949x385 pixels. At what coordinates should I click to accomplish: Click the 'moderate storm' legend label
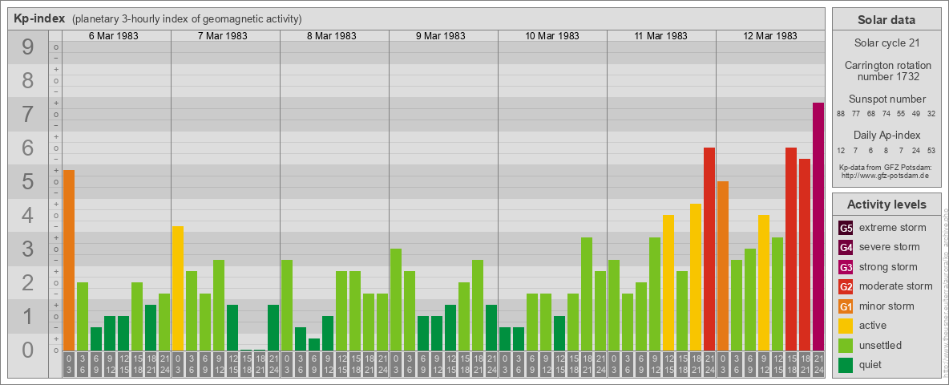[x=896, y=286]
